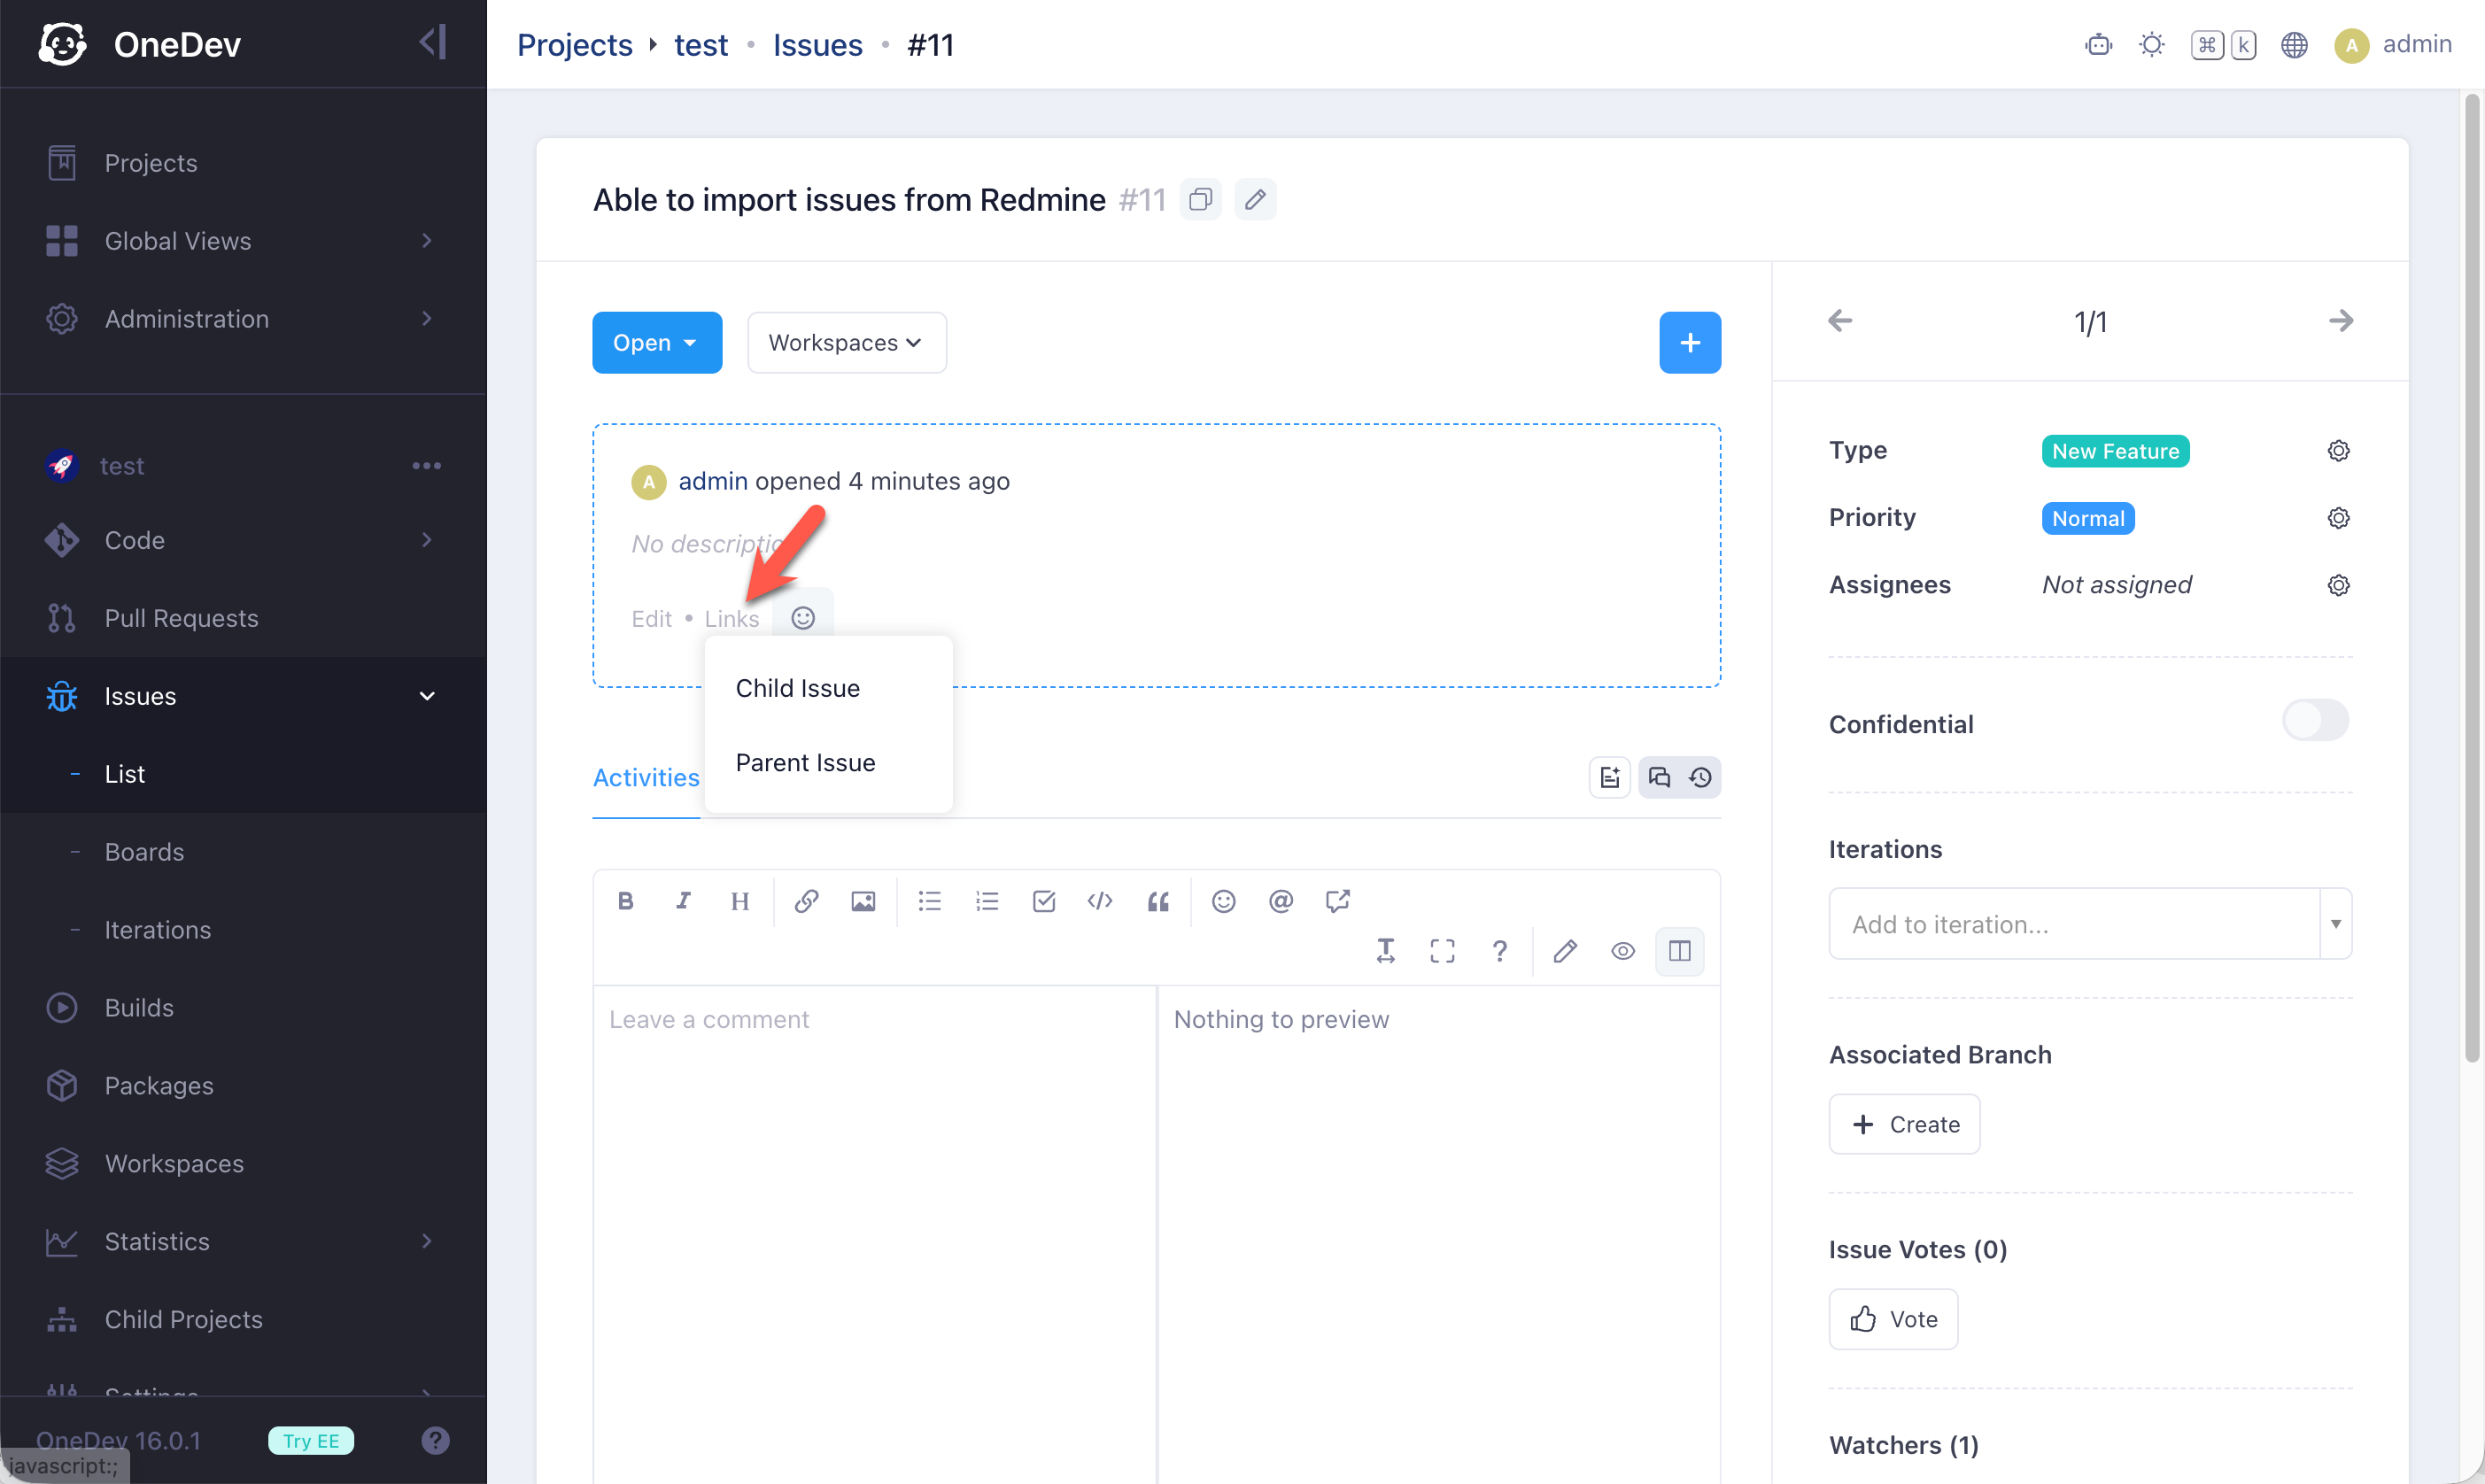Go to next issue arrow
The height and width of the screenshot is (1484, 2485).
2340,321
